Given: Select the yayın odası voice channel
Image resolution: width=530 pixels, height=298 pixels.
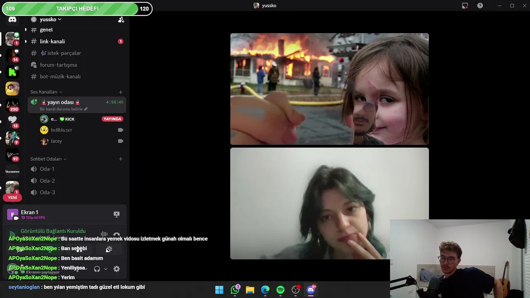Looking at the screenshot, I should pyautogui.click(x=77, y=105).
